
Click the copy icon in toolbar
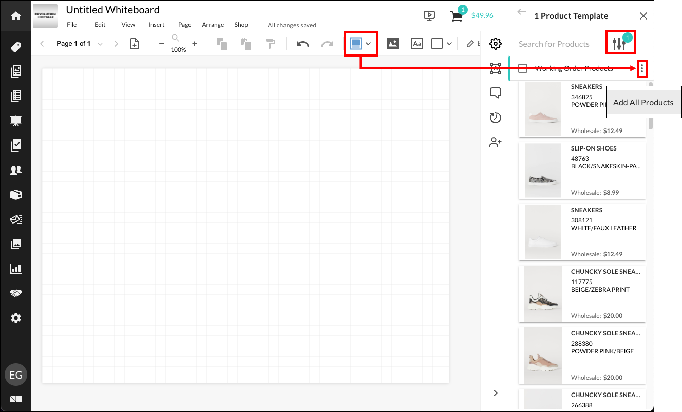click(x=222, y=44)
